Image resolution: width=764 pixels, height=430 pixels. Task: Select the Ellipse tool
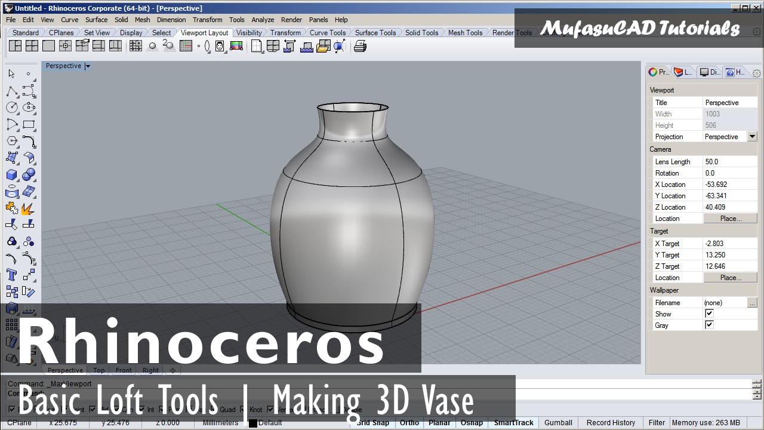(x=29, y=107)
